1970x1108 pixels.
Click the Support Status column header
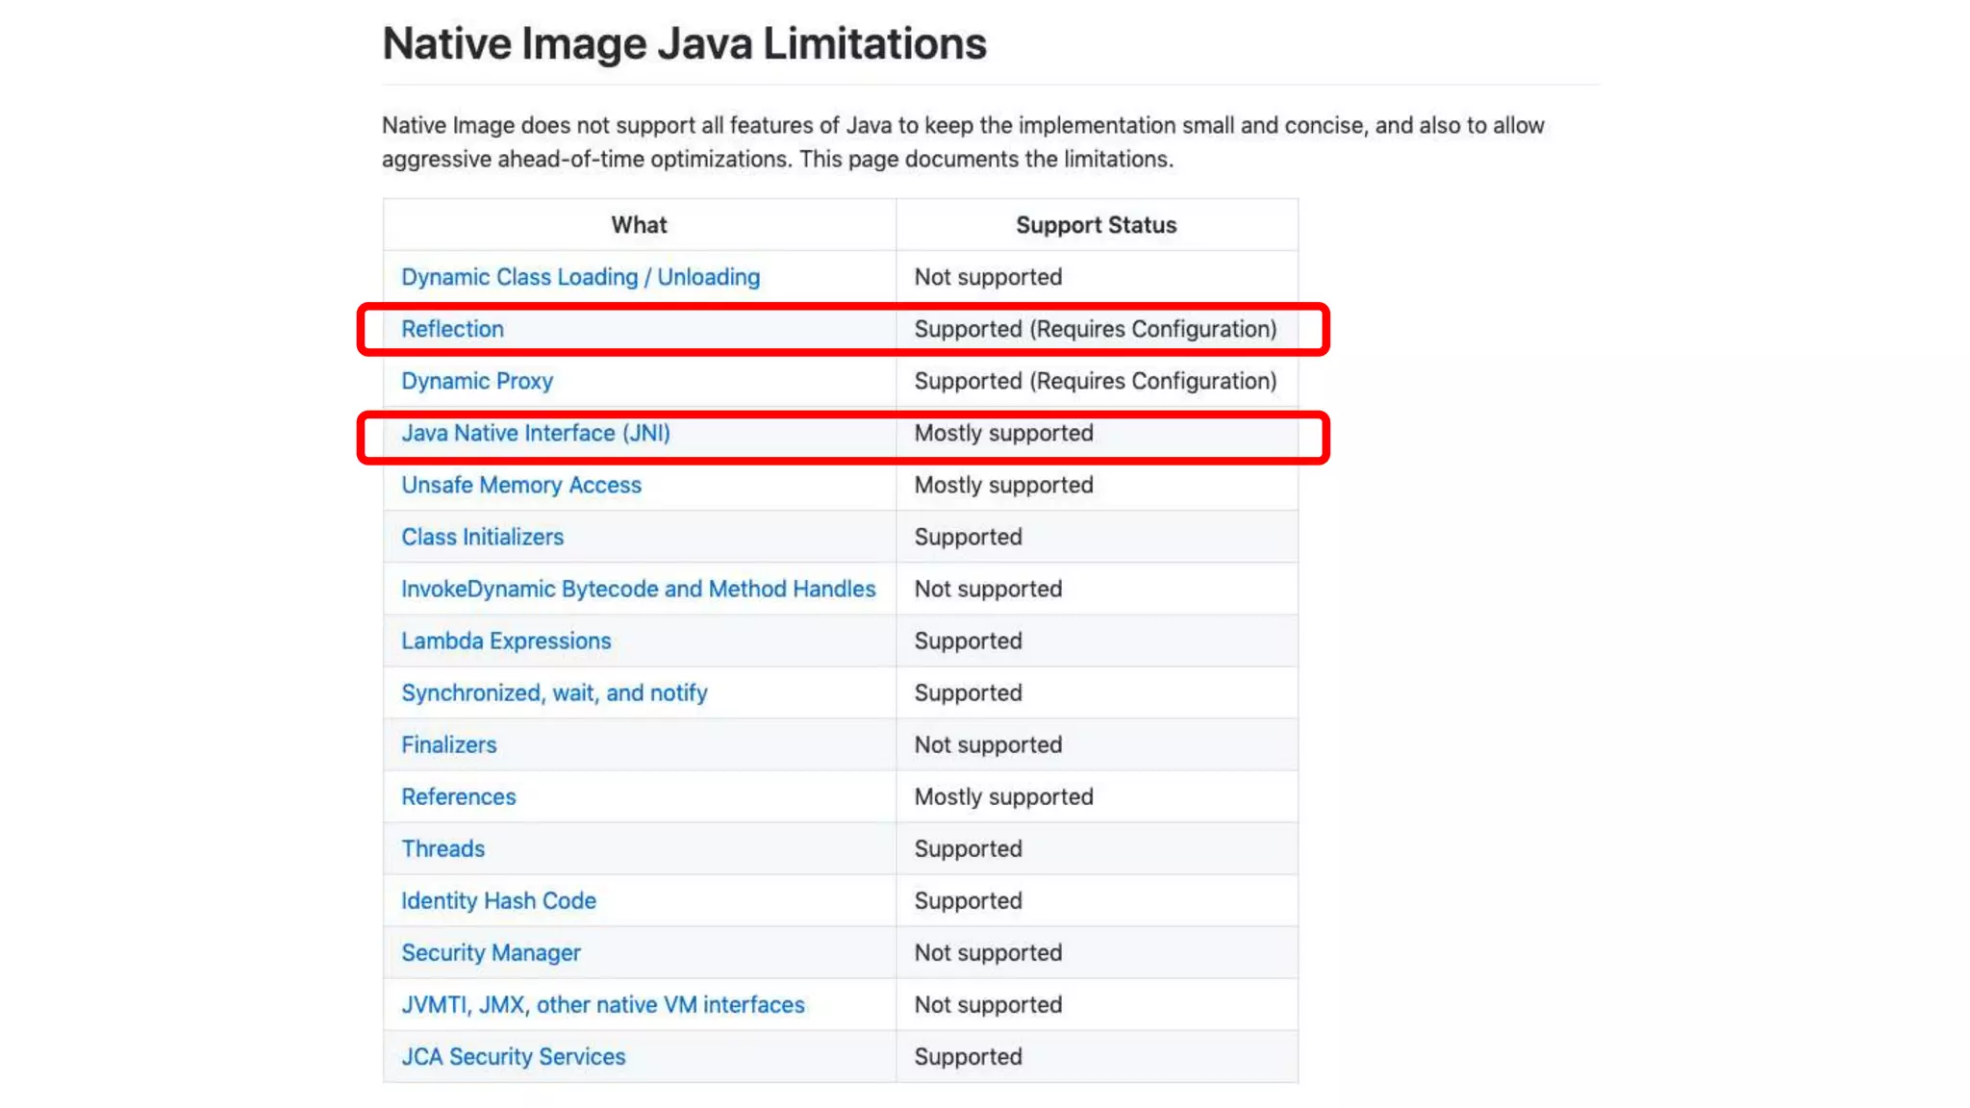pyautogui.click(x=1096, y=225)
